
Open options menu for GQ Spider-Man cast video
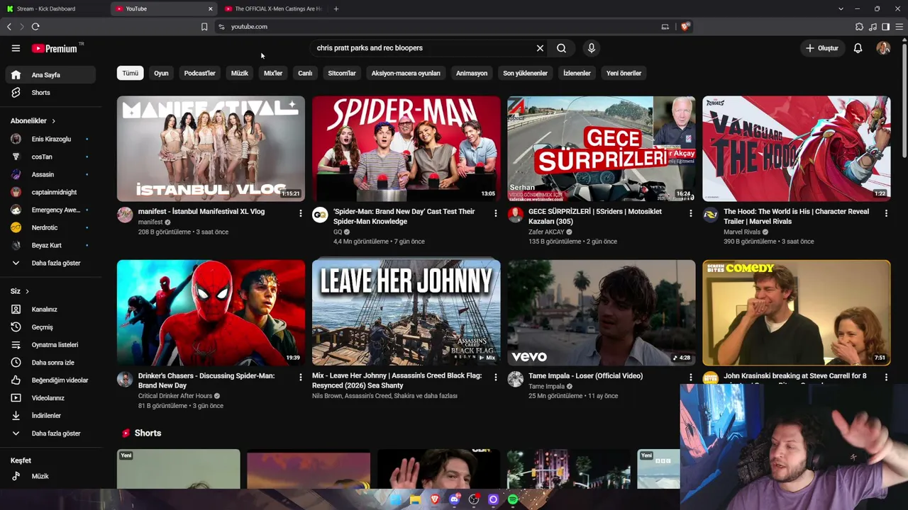pos(495,213)
